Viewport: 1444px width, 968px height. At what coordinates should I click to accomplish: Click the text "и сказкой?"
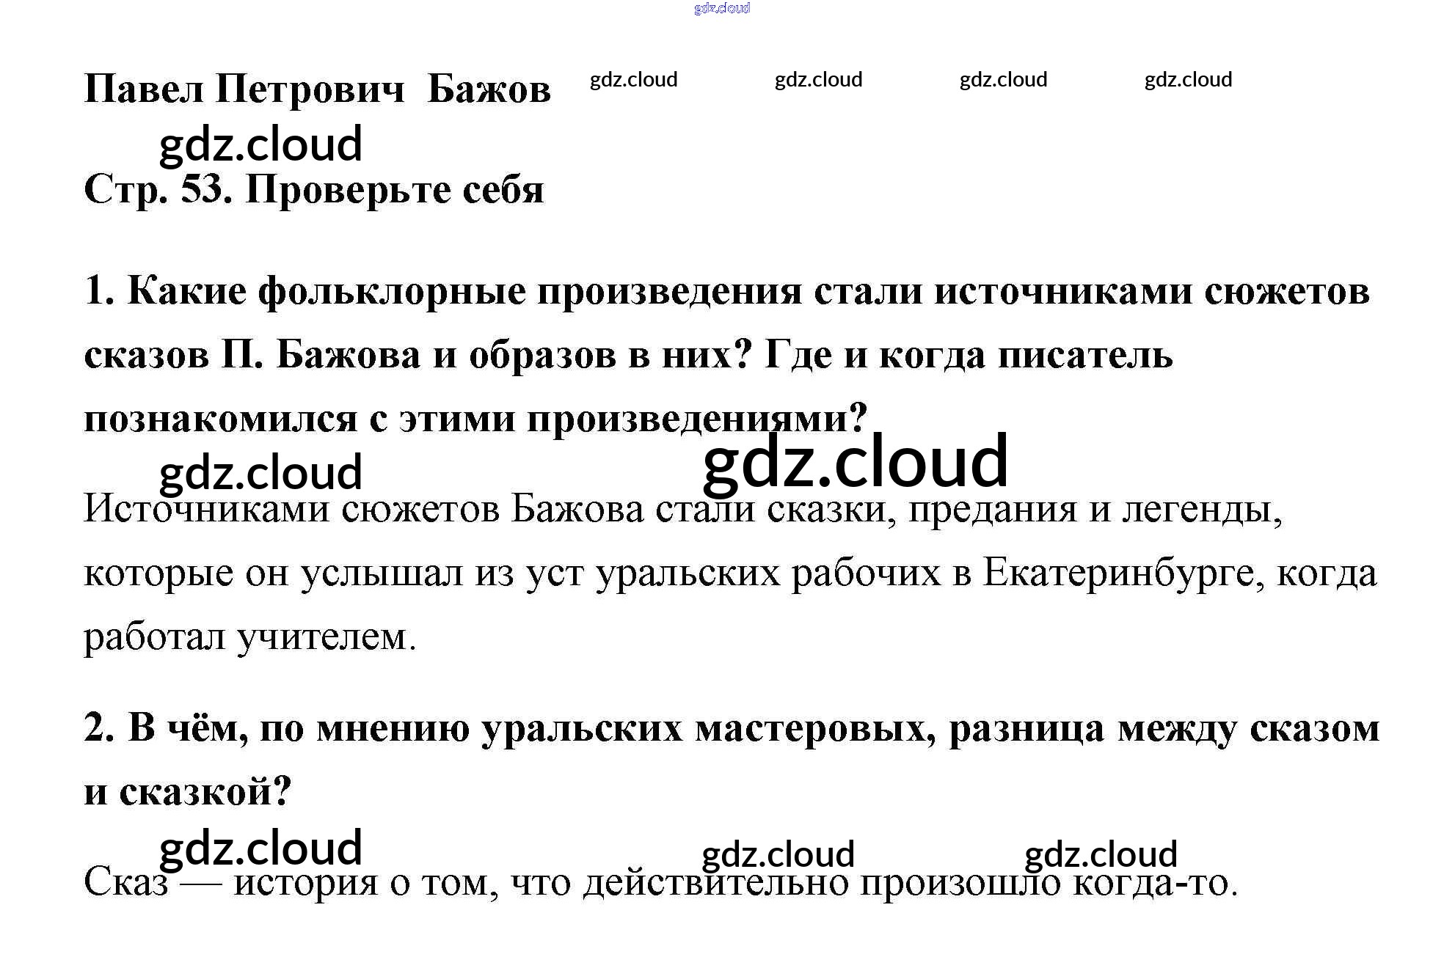[x=188, y=792]
